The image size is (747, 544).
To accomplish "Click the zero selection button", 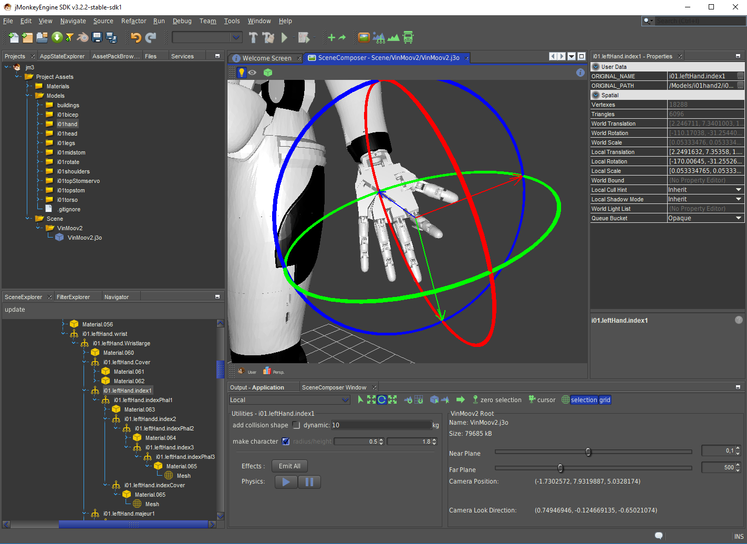I will click(x=497, y=399).
